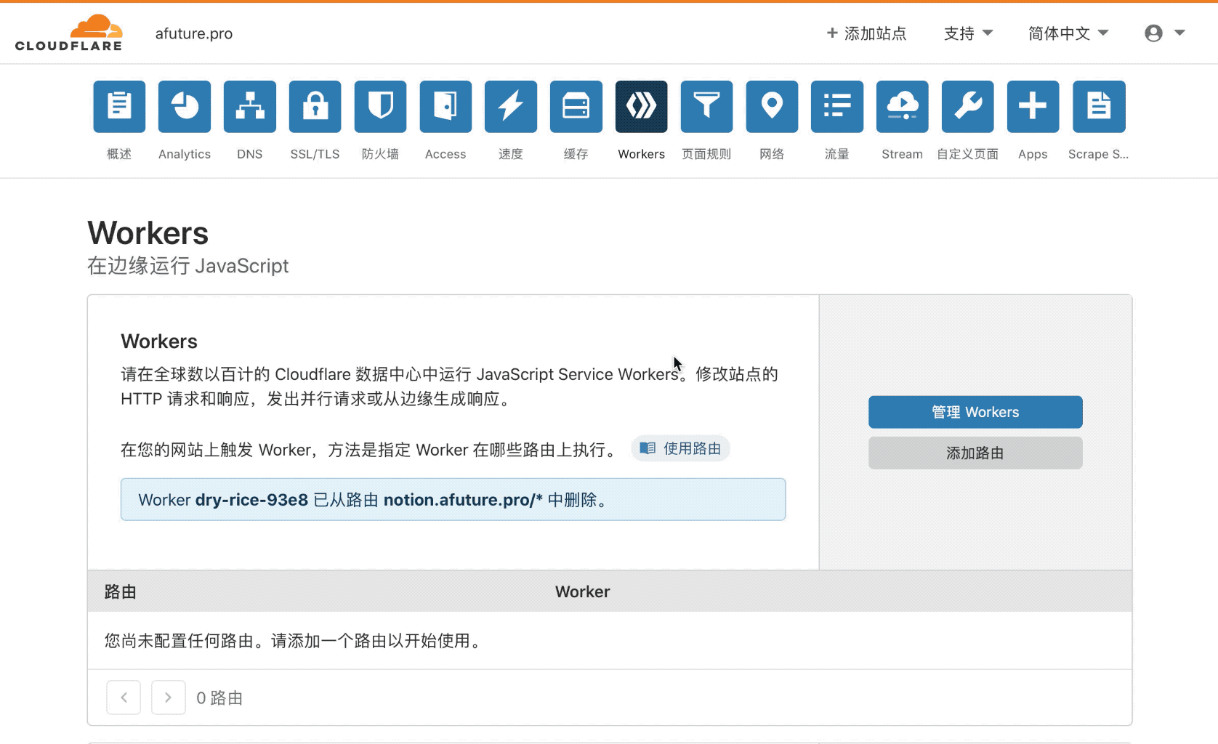Screen dimensions: 1218x744
Task: Open the user account avatar menu
Action: (x=1165, y=33)
